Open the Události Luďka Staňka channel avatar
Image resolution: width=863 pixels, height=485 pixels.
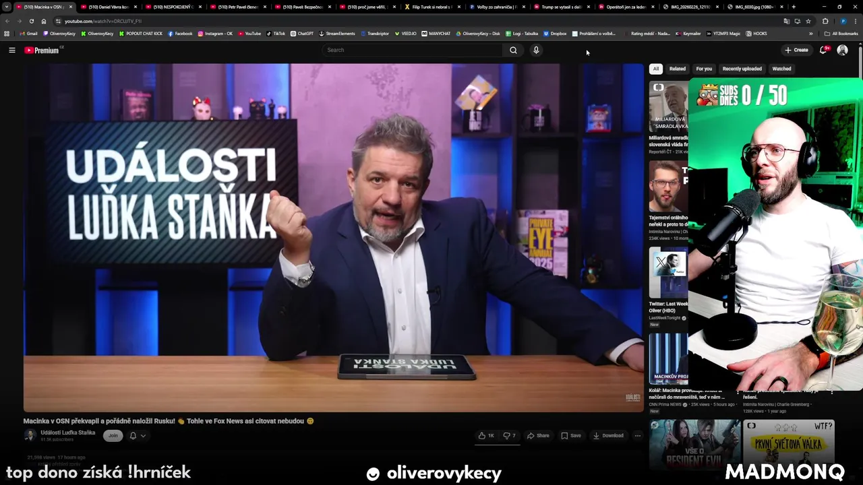coord(30,435)
